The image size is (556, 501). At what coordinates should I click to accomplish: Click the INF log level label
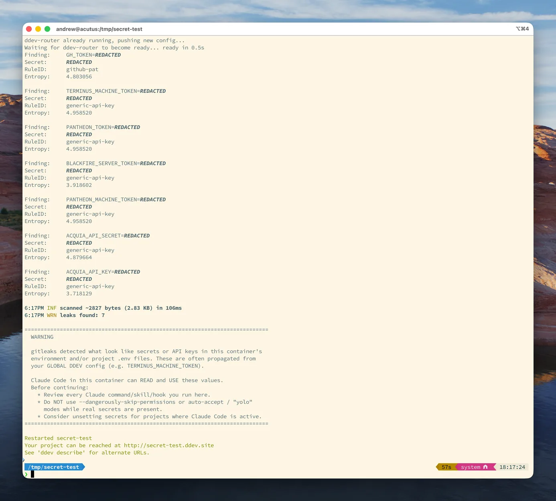52,308
